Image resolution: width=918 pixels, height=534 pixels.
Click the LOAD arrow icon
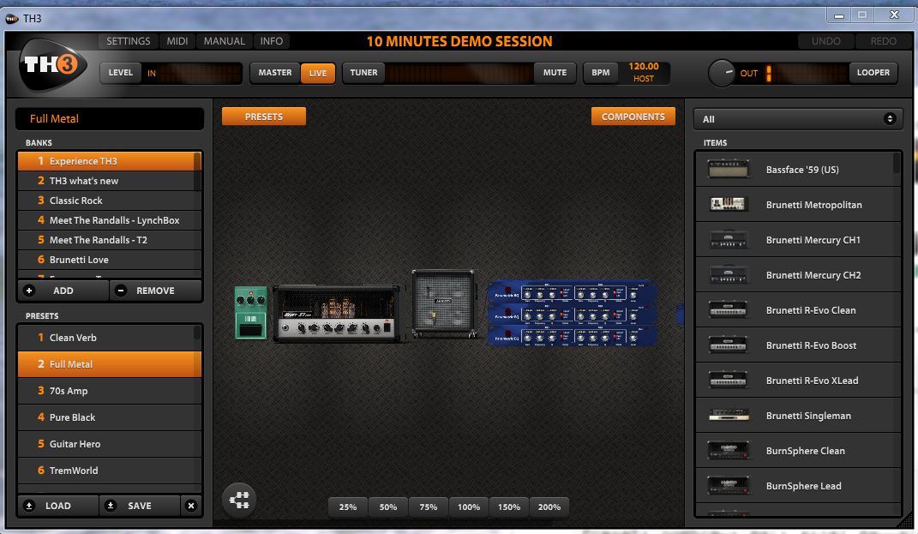coord(29,506)
